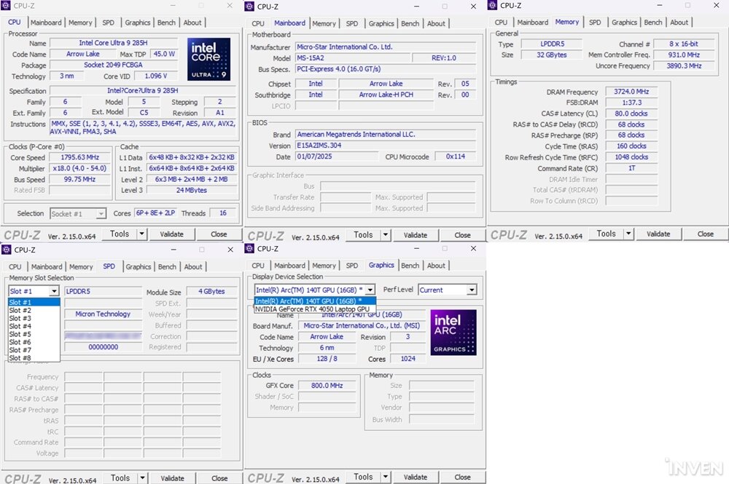Open Tools dropdown arrow in Mainboard window
The width and height of the screenshot is (729, 484).
point(386,235)
